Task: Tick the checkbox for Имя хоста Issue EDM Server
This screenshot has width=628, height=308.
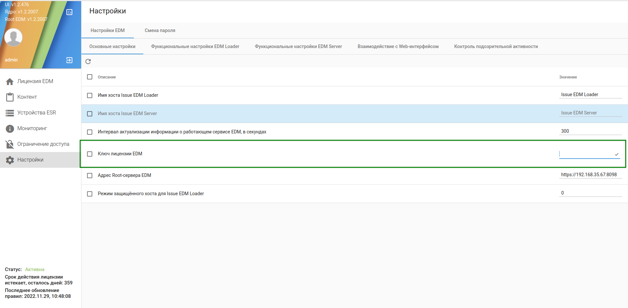Action: [x=90, y=114]
